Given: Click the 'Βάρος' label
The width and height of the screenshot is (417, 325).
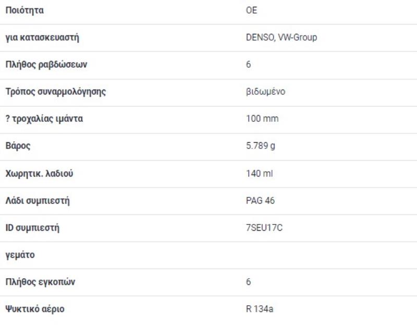Looking at the screenshot, I should 18,146.
